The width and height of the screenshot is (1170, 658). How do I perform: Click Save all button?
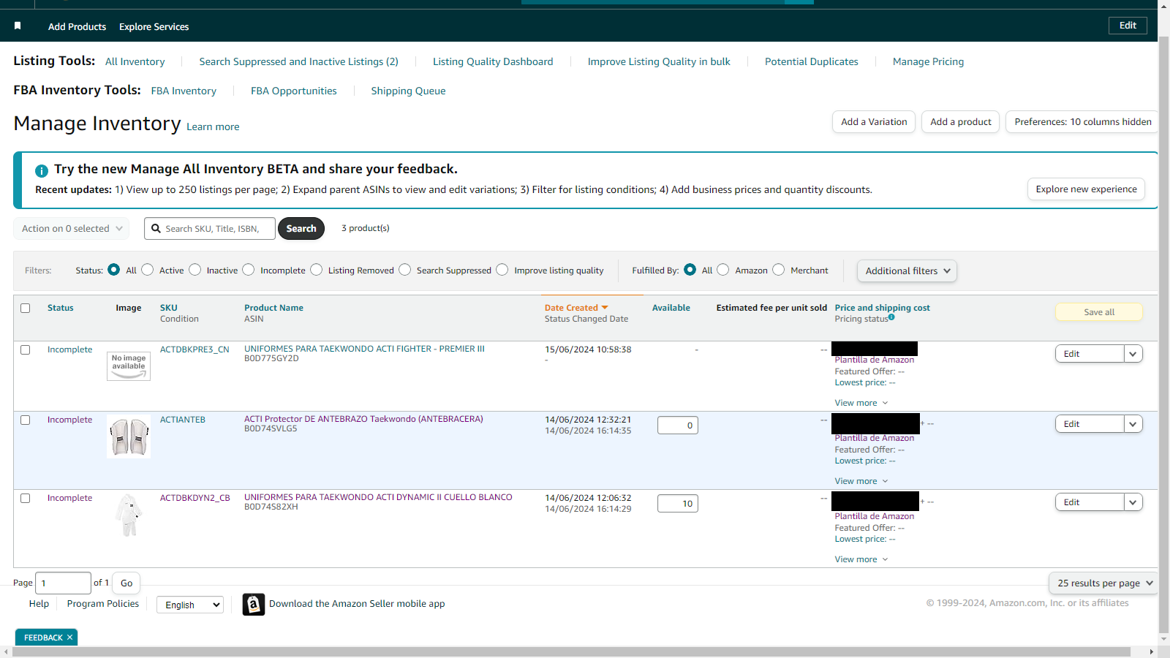[x=1099, y=312]
